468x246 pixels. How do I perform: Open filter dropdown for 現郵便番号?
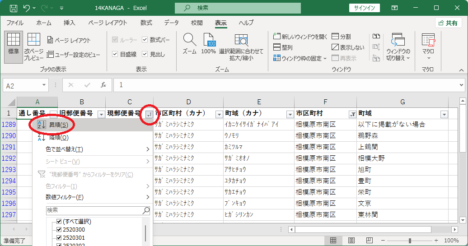pyautogui.click(x=149, y=114)
